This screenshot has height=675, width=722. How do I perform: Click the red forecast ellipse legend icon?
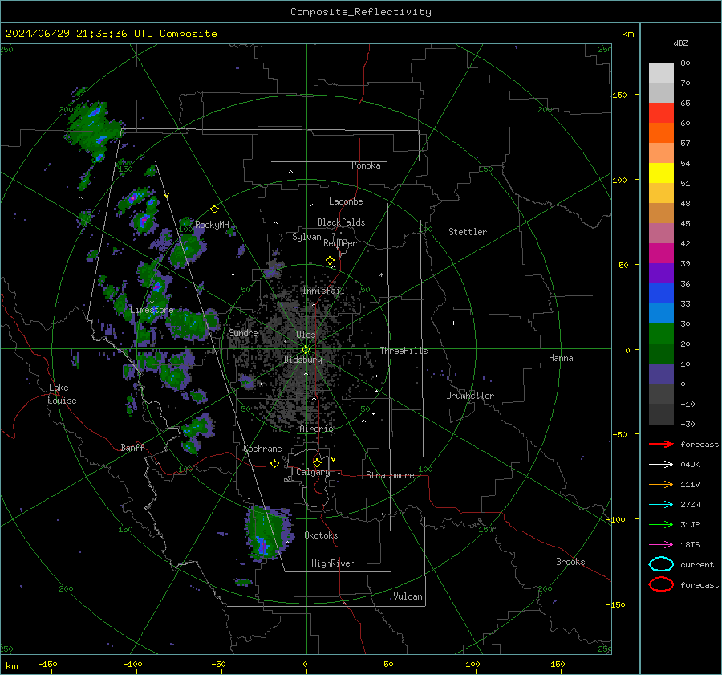tap(661, 584)
